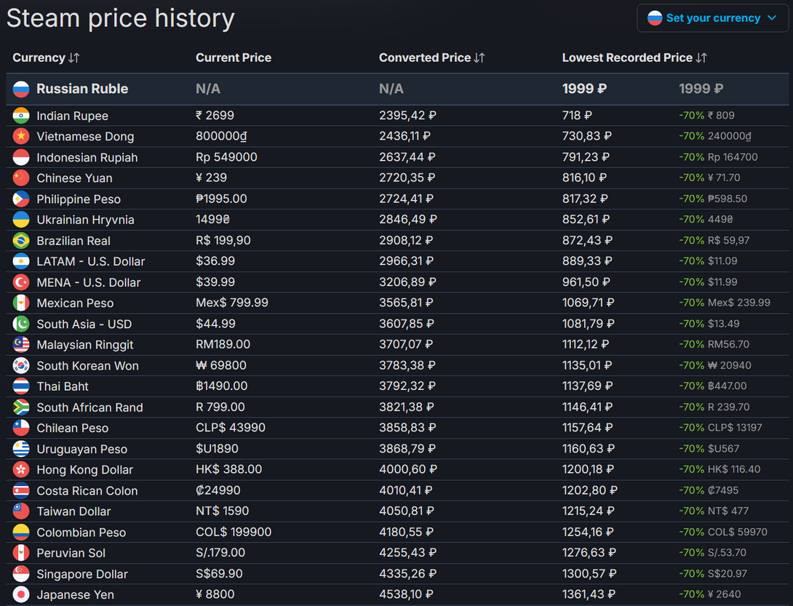Image resolution: width=793 pixels, height=606 pixels.
Task: Click the Steam price history heading
Action: (121, 18)
